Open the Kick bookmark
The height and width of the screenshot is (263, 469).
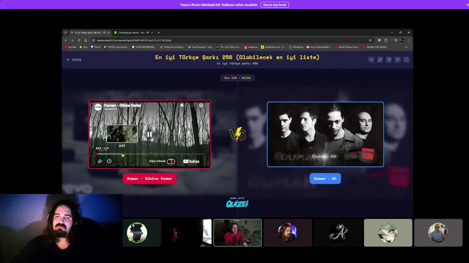(84, 47)
